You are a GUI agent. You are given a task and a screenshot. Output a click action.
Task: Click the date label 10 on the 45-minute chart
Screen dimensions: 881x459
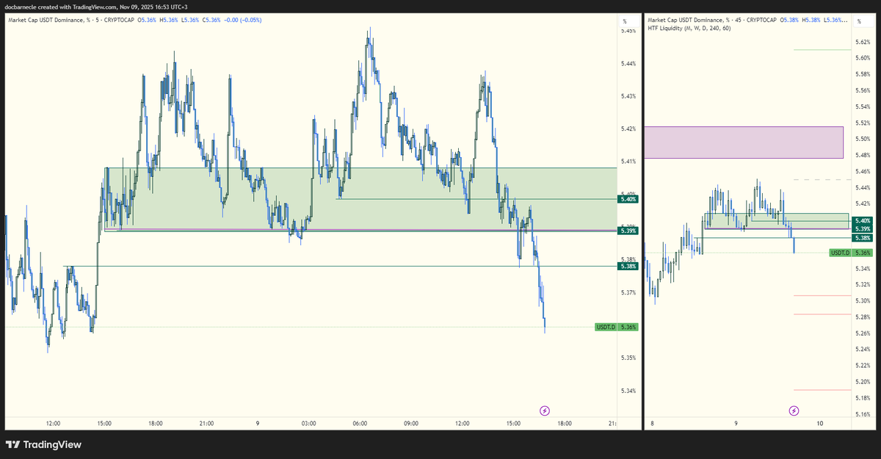point(819,423)
